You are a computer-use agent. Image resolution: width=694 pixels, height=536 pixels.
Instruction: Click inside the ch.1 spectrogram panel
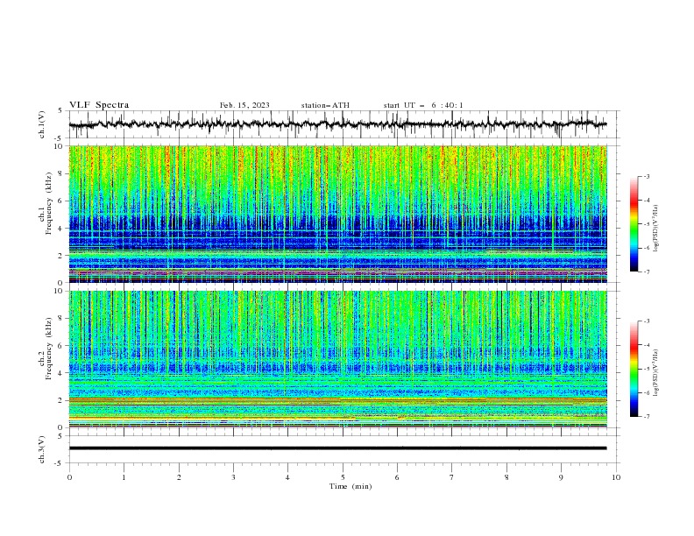pos(337,214)
